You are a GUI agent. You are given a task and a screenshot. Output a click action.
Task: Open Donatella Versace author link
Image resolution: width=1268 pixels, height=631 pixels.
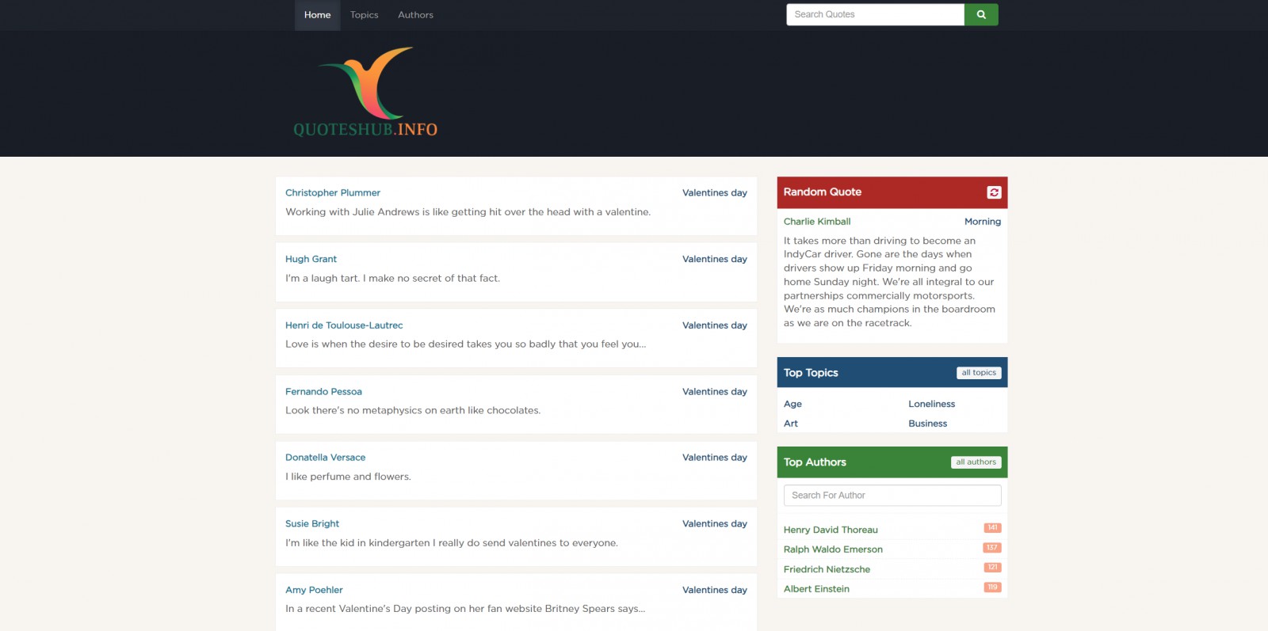(325, 458)
